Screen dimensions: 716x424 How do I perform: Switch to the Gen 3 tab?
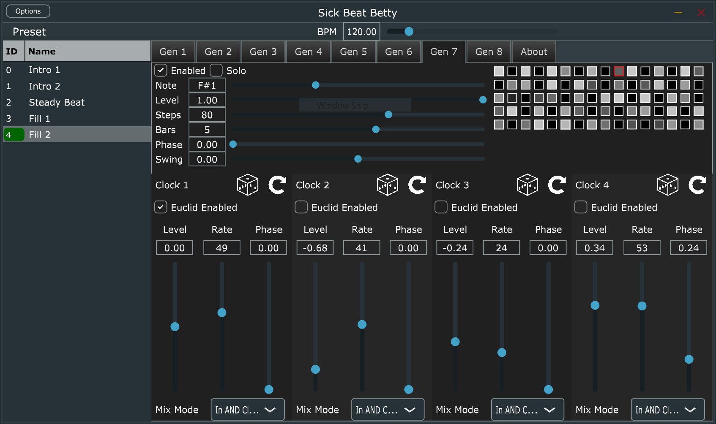click(263, 52)
